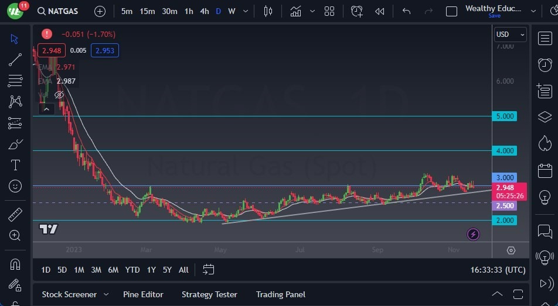The image size is (558, 306).
Task: Expand the layout management dropdown arrow
Action: 533,11
